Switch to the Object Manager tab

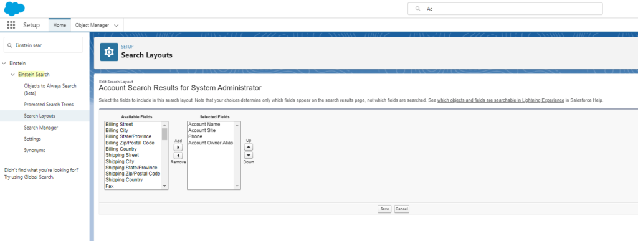pos(92,25)
